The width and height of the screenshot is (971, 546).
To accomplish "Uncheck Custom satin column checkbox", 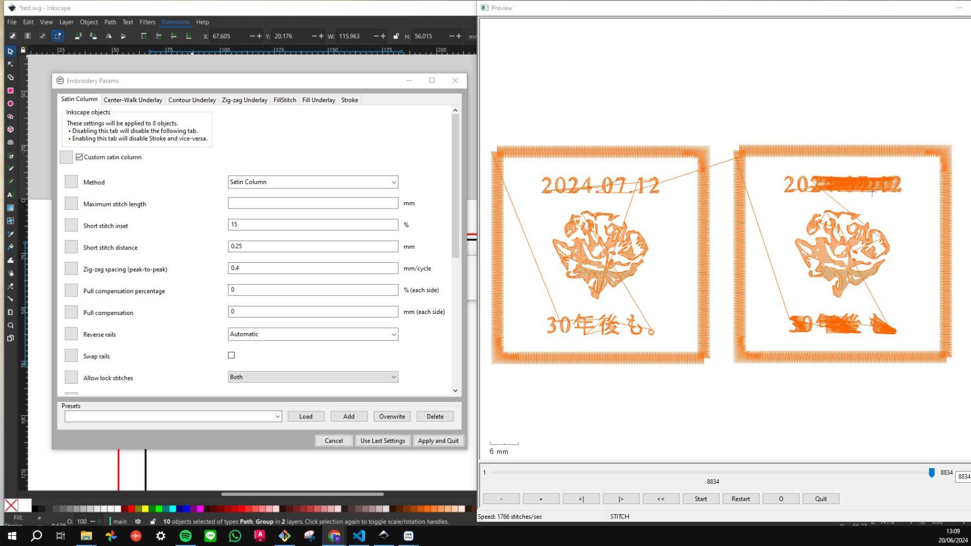I will tap(79, 157).
